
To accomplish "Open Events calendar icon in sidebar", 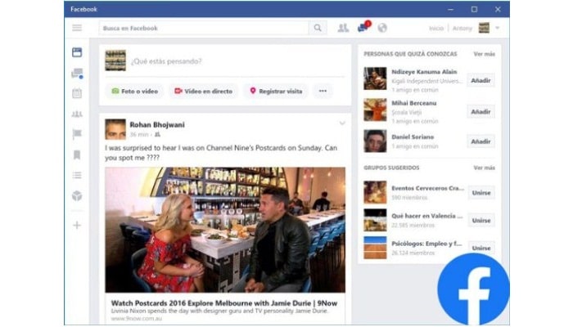I will pos(77,93).
